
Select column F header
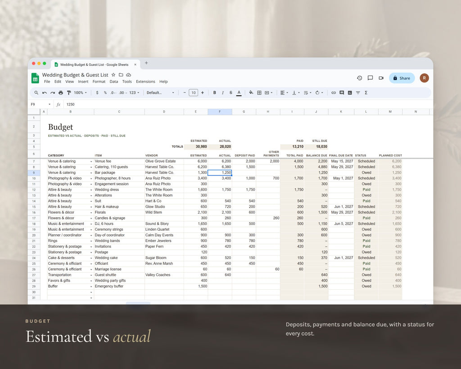point(220,112)
